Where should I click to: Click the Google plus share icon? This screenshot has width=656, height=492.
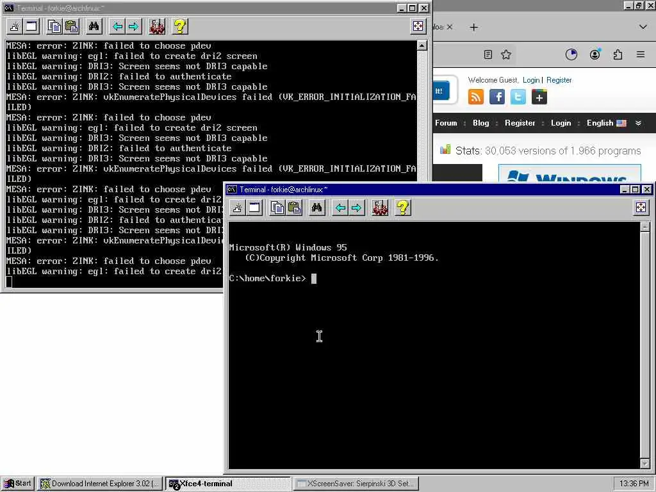click(x=539, y=97)
